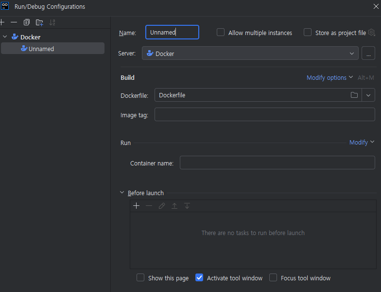The height and width of the screenshot is (292, 381).
Task: Collapse the Docker tree node
Action: (5, 37)
